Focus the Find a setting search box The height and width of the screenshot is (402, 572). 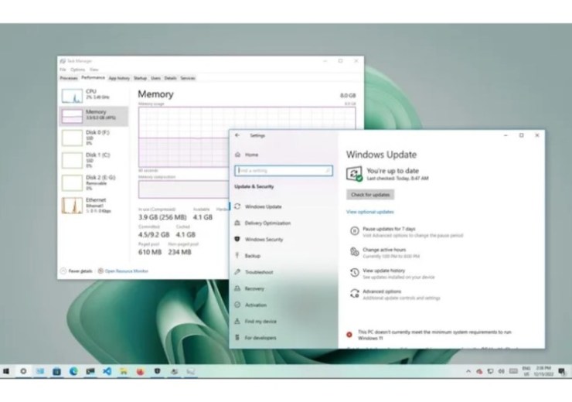[x=284, y=171]
